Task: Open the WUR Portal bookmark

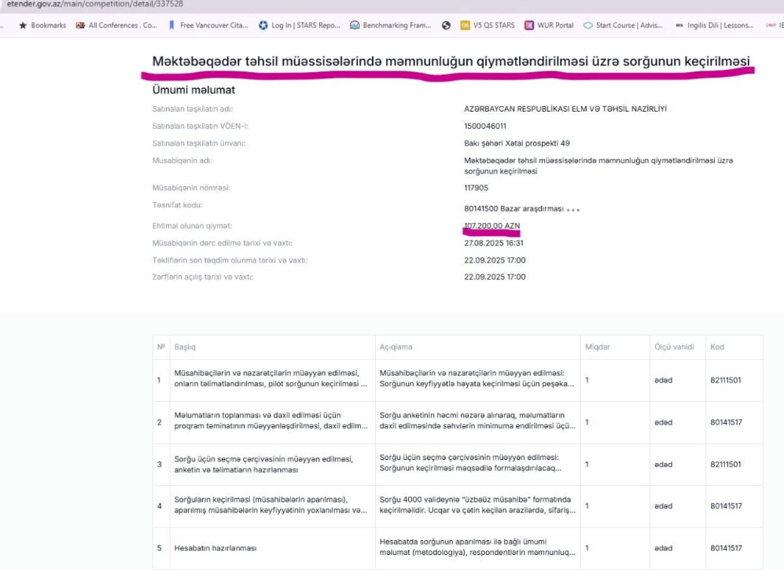Action: [549, 25]
